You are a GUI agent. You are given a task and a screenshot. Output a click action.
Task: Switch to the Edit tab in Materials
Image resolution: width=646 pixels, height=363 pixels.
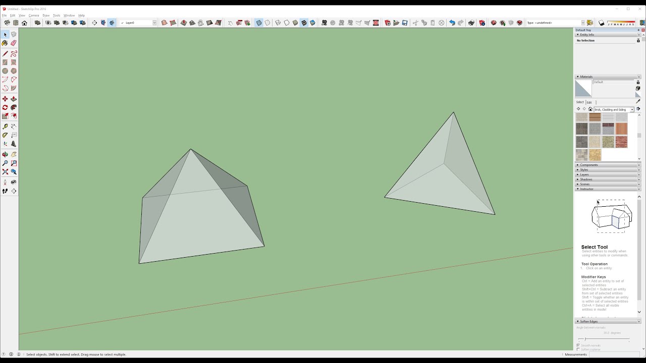pyautogui.click(x=589, y=102)
